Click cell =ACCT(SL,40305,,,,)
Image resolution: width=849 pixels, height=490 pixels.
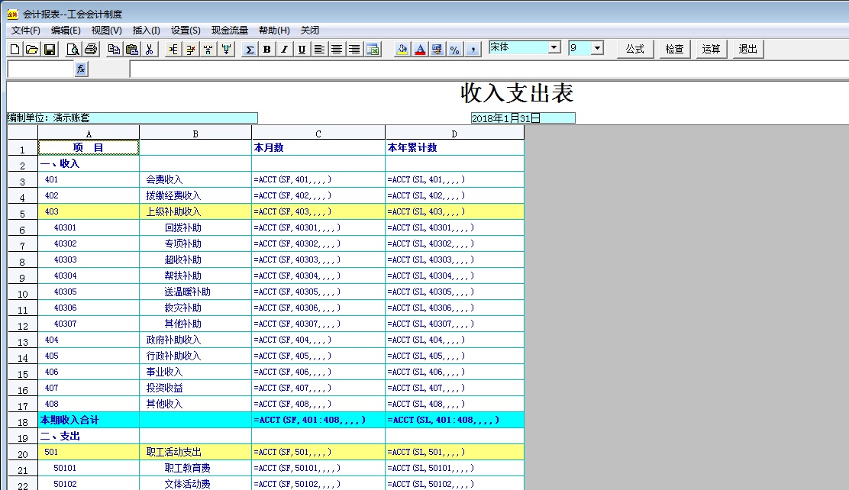point(455,292)
